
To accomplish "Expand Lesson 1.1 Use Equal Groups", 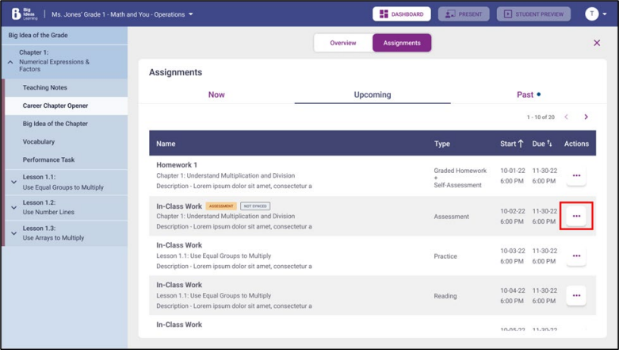I will coord(13,183).
